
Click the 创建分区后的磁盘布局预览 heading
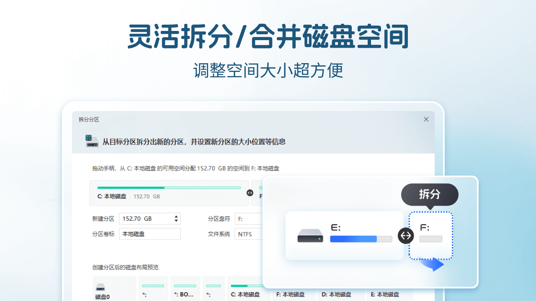point(126,268)
